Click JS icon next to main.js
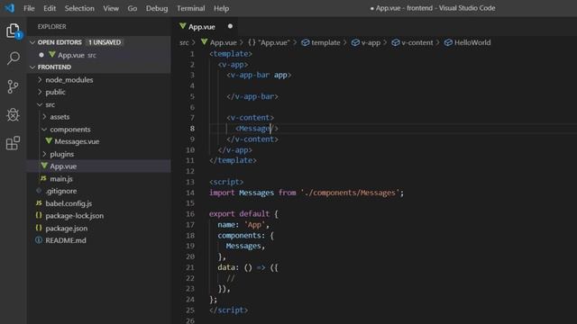 43,178
